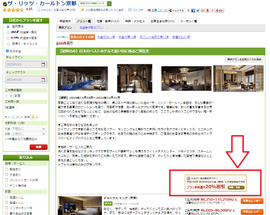
Task: Click the check-in date field
Action: [x=26, y=65]
